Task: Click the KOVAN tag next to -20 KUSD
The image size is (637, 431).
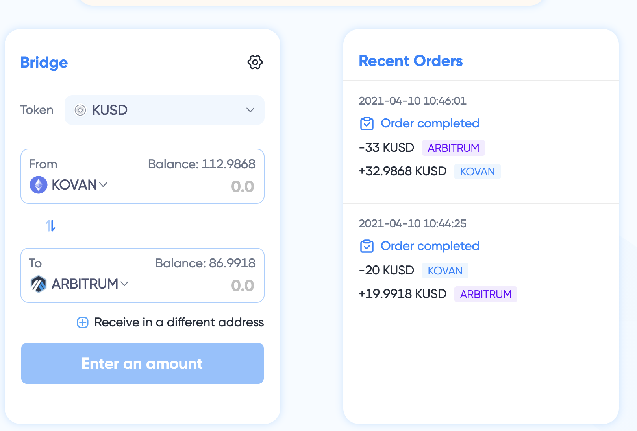Action: point(445,271)
